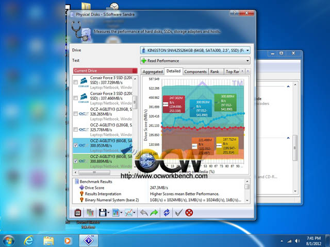Open the line graph icon's dropdown arrow
The height and width of the screenshot is (247, 330).
pyautogui.click(x=134, y=213)
